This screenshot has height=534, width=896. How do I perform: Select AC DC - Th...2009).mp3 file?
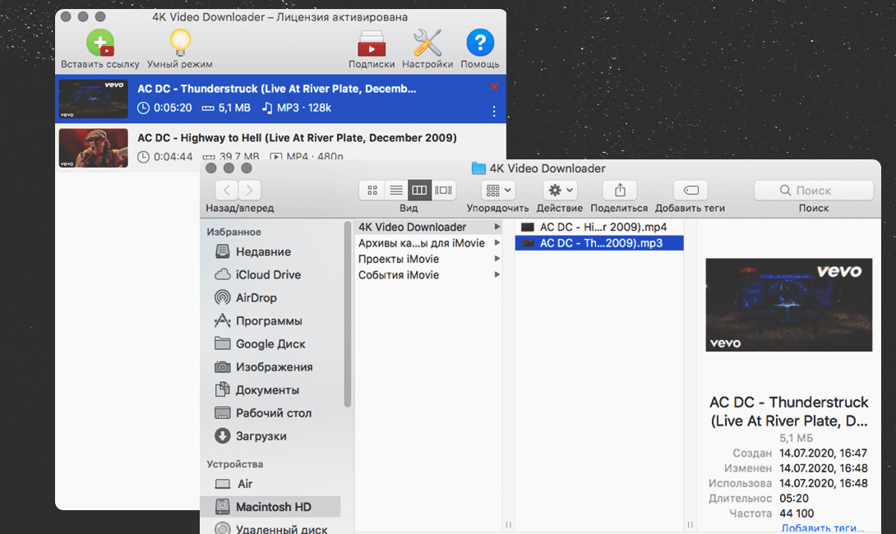[x=599, y=242]
